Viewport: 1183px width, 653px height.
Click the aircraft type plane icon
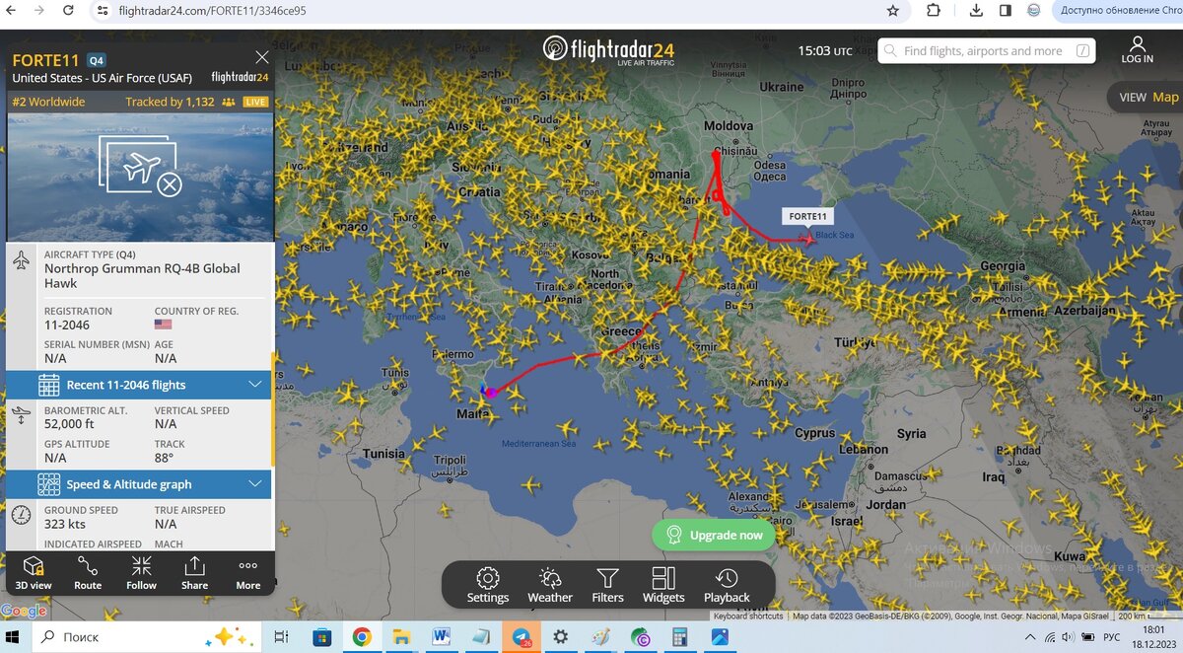[x=22, y=260]
